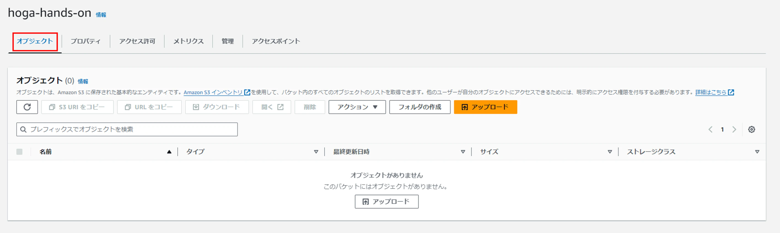The height and width of the screenshot is (233, 780).
Task: Sort by 最終更新日時 column arrow
Action: [x=463, y=152]
